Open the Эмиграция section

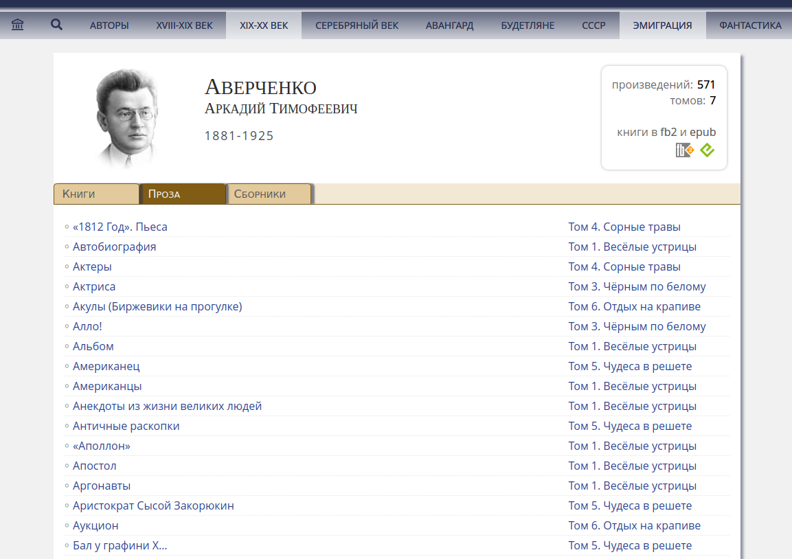tap(662, 25)
